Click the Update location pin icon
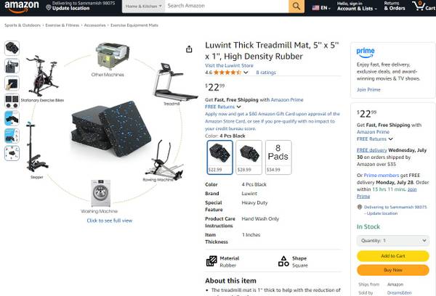This screenshot has width=436, height=296. point(49,7)
